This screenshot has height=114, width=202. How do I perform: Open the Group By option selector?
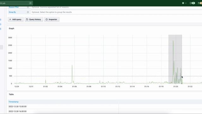pos(116,12)
